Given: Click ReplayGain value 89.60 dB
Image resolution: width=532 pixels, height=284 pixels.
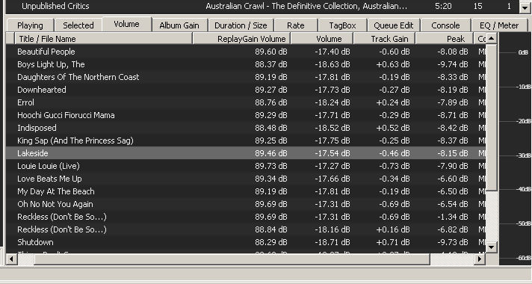Looking at the screenshot, I should click(x=271, y=52).
